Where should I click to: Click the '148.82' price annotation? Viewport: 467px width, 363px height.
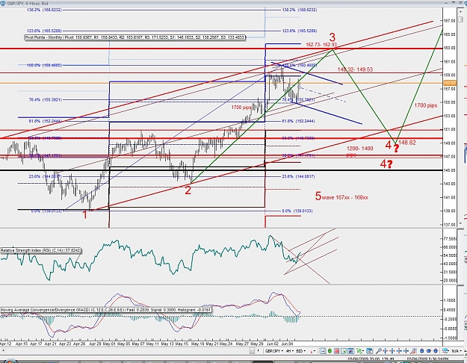click(x=406, y=143)
